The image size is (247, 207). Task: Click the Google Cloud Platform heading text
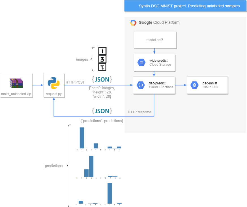[159, 23]
